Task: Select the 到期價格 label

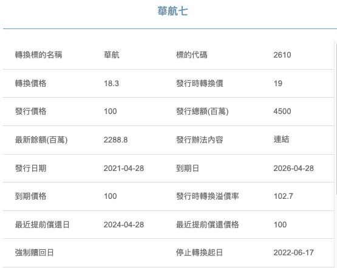Action: (30, 196)
